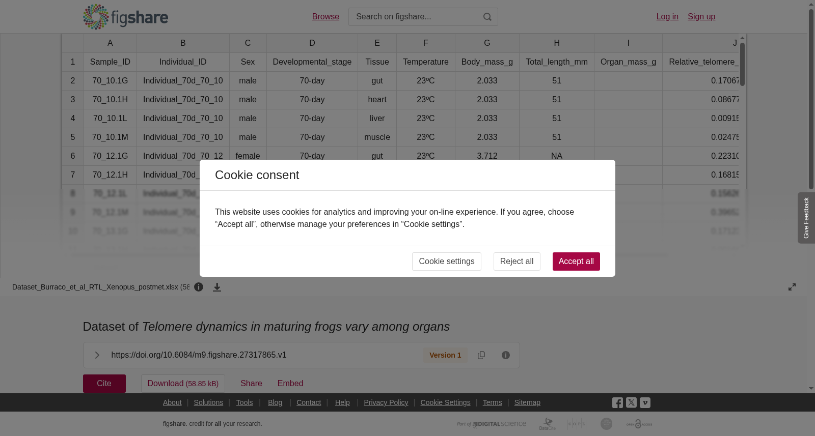
Task: Click the Total_length_mm cell
Action: pos(557,62)
